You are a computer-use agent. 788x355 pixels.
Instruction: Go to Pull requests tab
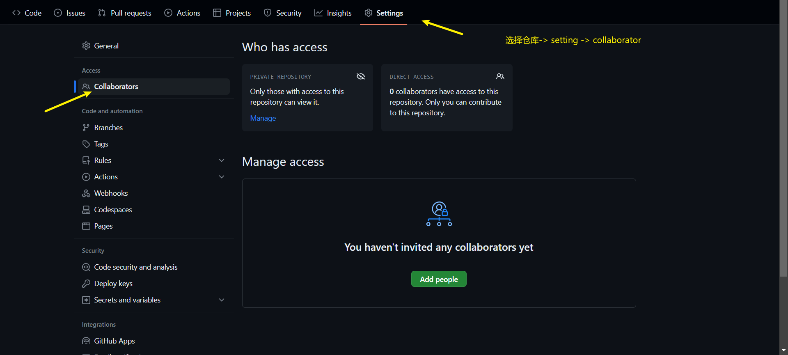click(125, 13)
